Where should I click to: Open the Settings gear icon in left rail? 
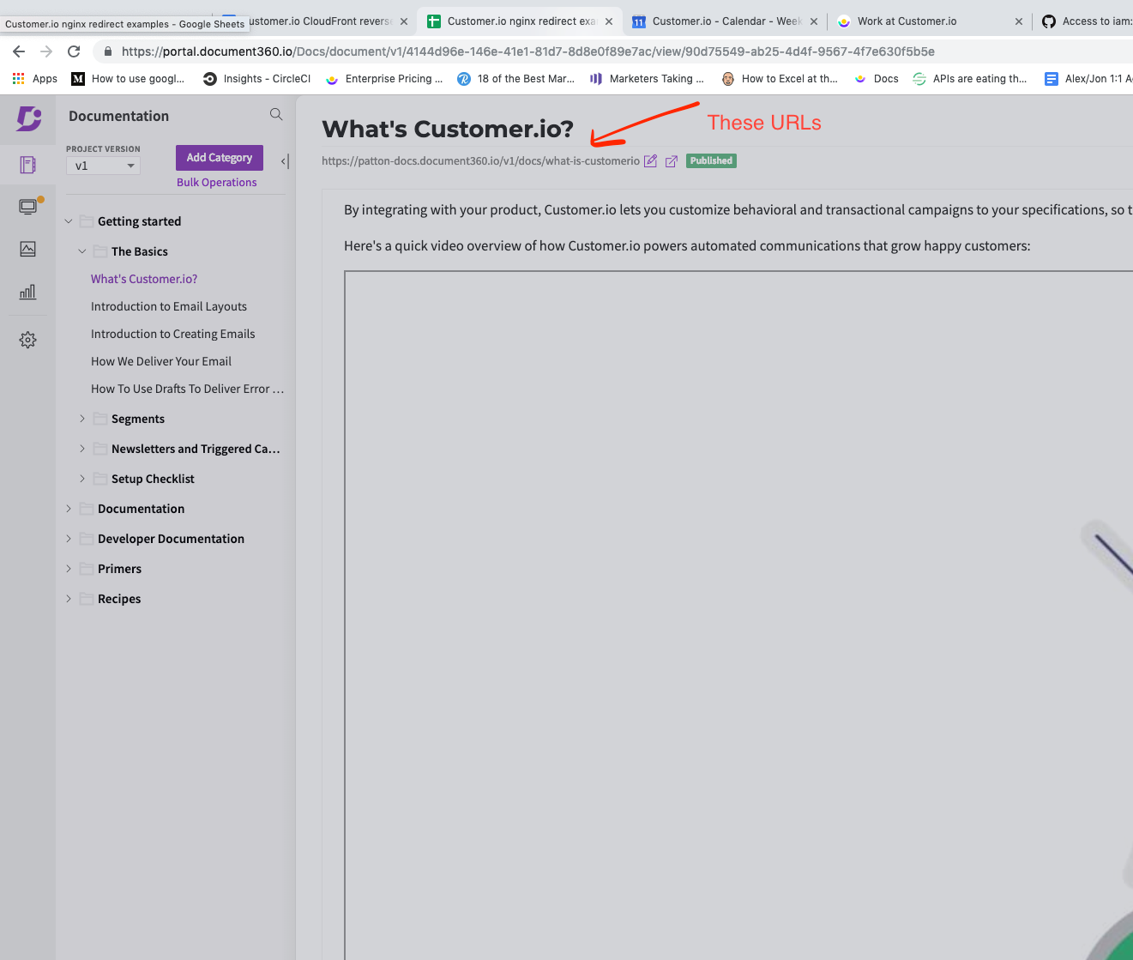click(x=27, y=340)
